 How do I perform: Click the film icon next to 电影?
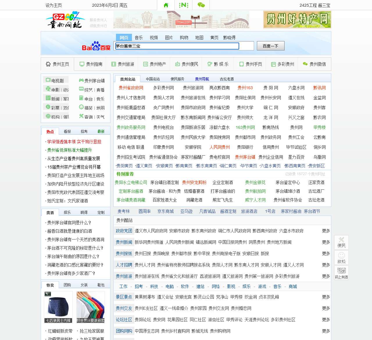(48, 89)
